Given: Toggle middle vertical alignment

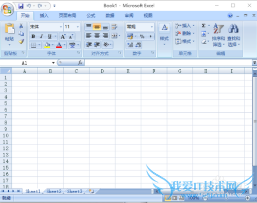Looking at the screenshot, I should tap(97, 27).
